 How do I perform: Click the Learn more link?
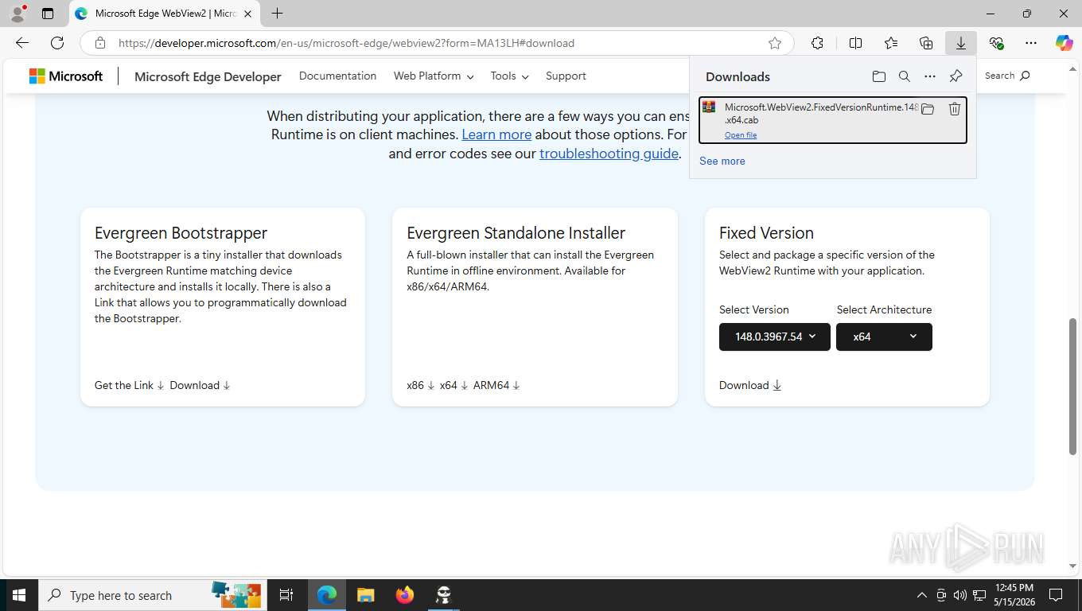tap(496, 134)
